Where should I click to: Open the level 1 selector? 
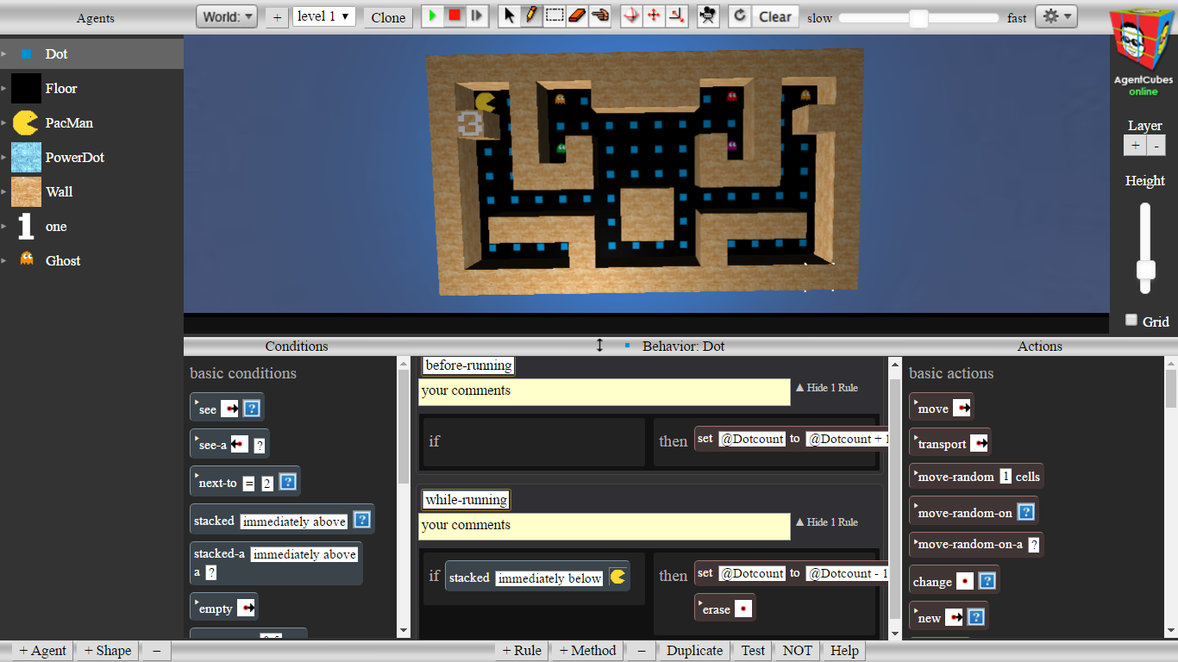pyautogui.click(x=324, y=16)
